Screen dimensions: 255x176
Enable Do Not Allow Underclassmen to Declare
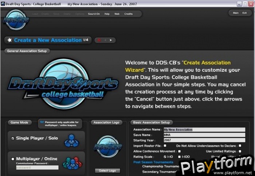[240, 145]
